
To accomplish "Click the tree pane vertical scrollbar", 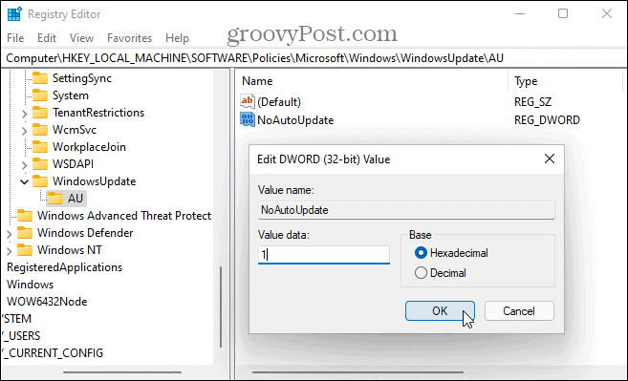I will pyautogui.click(x=221, y=307).
